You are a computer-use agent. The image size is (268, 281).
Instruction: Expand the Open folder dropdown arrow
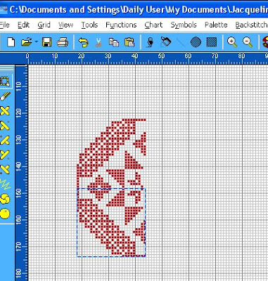tap(37, 42)
